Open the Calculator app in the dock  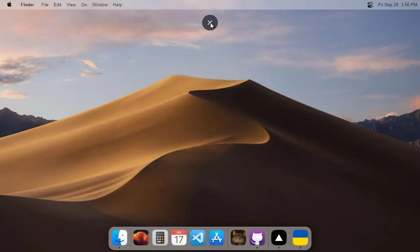160,238
